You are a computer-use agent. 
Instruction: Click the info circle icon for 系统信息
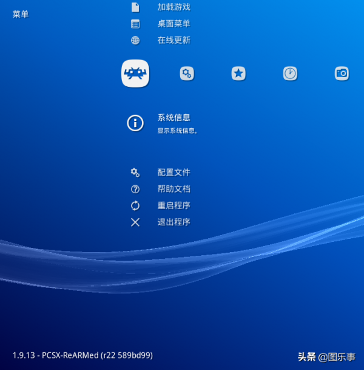[135, 123]
